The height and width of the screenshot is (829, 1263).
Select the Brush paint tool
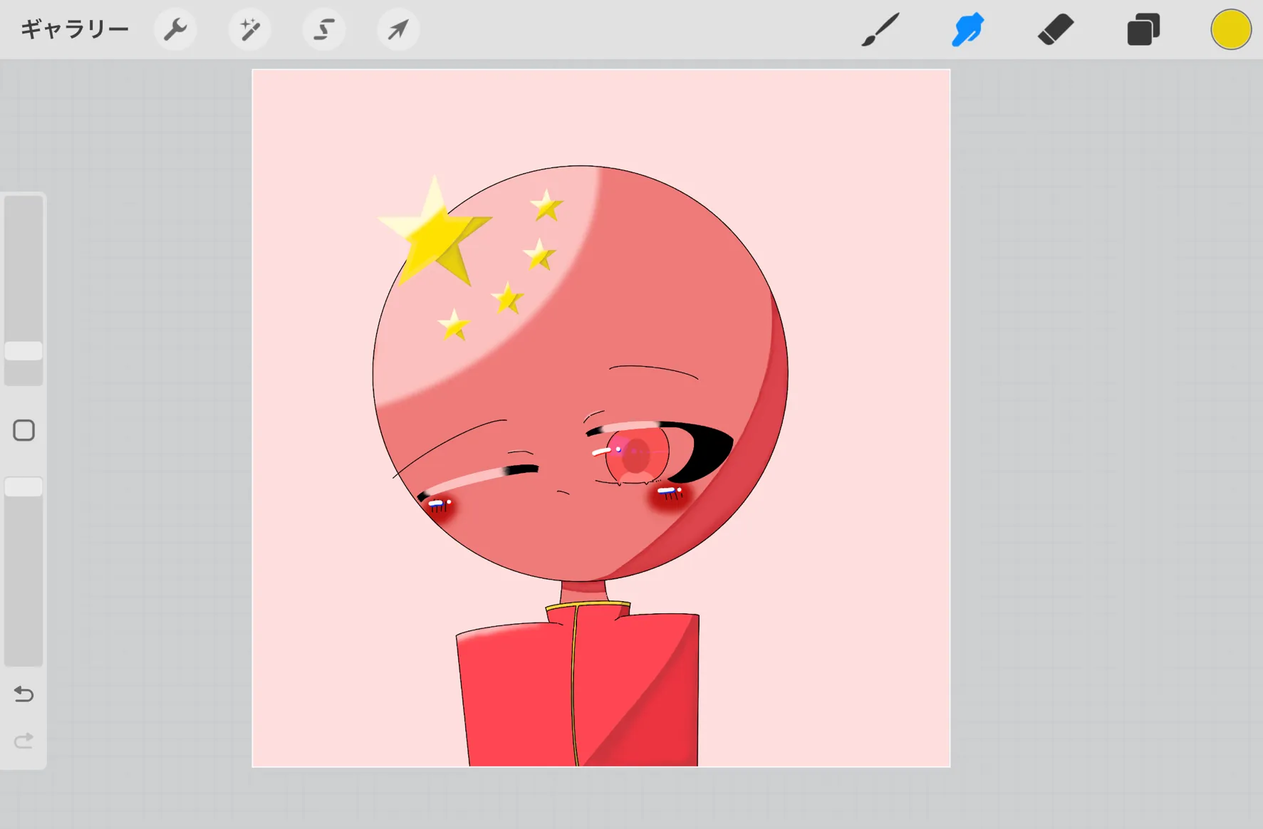pyautogui.click(x=880, y=30)
